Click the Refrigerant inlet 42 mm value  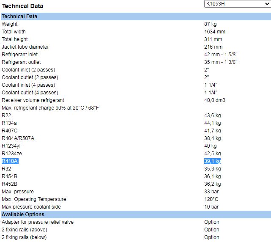(221, 55)
